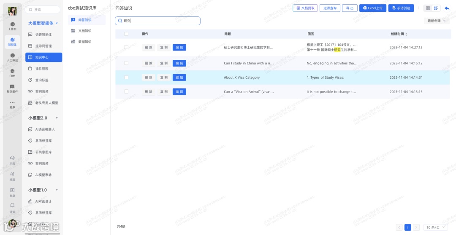Image resolution: width=456 pixels, height=235 pixels.
Task: Select the 问答知识 tab
Action: pos(87,20)
